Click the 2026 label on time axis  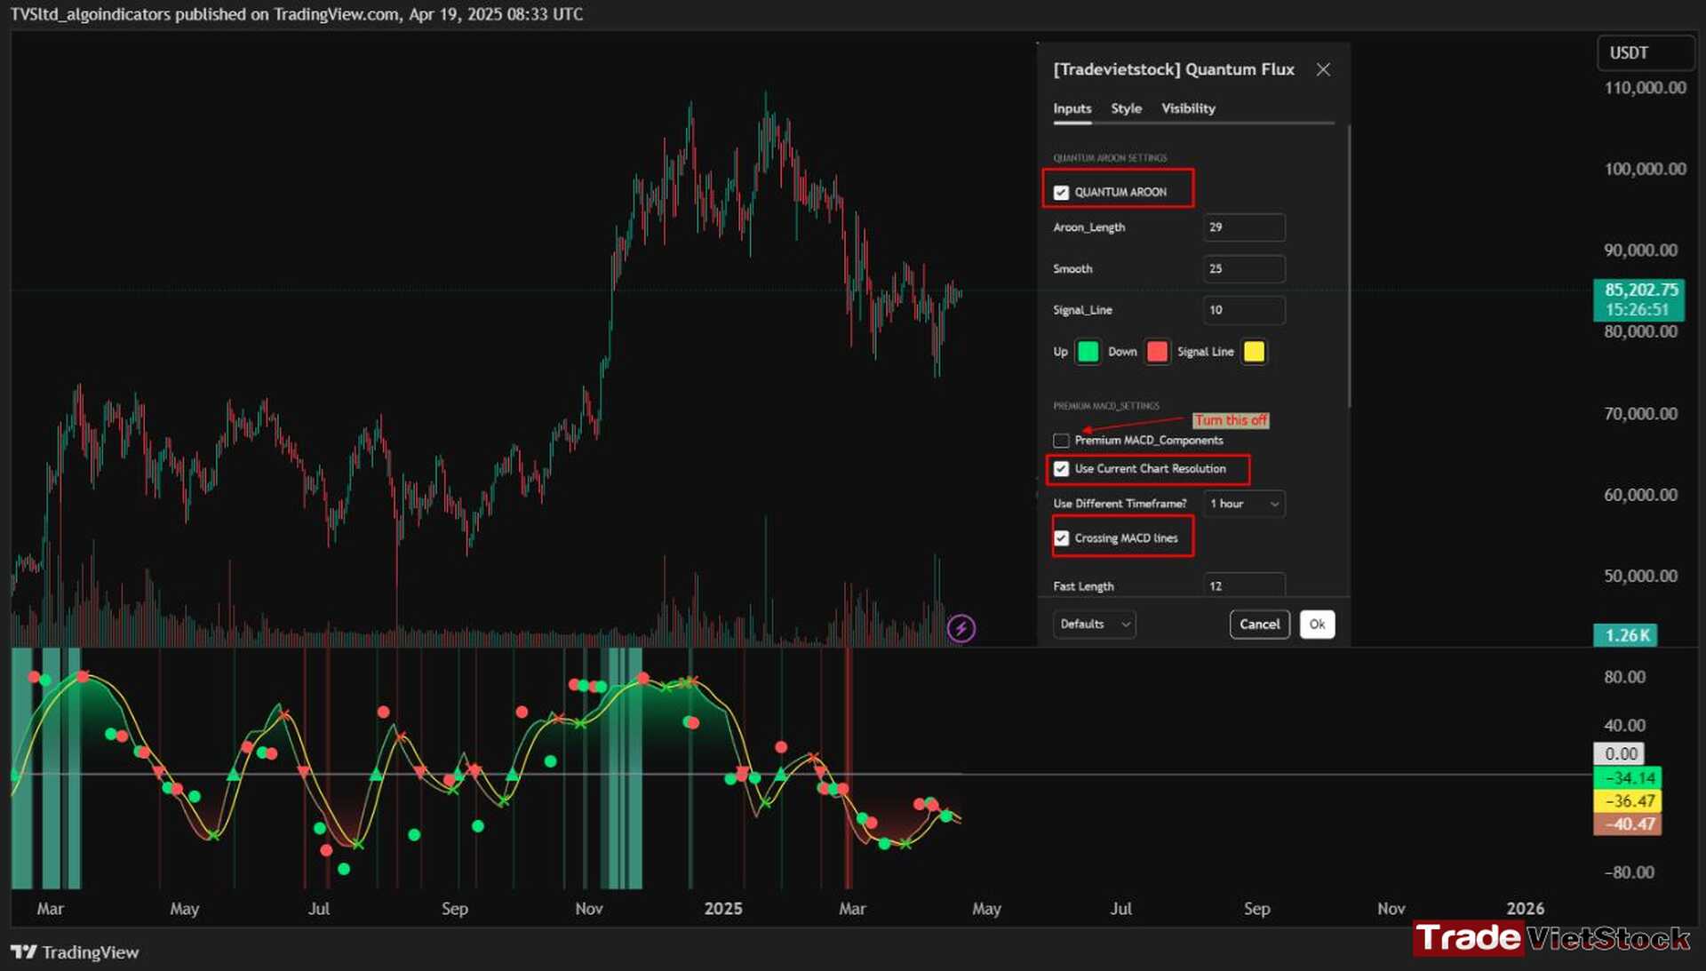pyautogui.click(x=1525, y=909)
